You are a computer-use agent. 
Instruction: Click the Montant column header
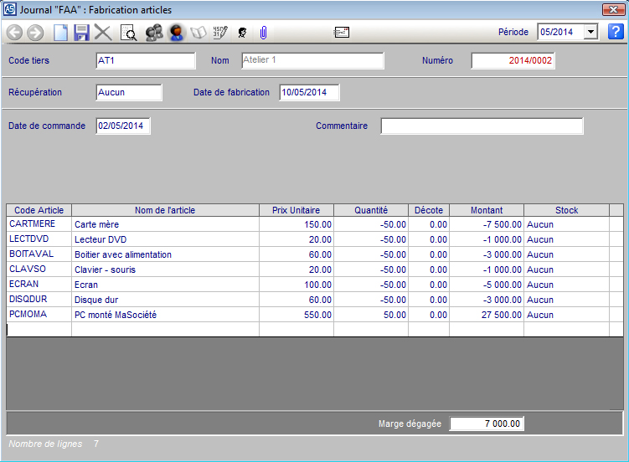click(487, 210)
